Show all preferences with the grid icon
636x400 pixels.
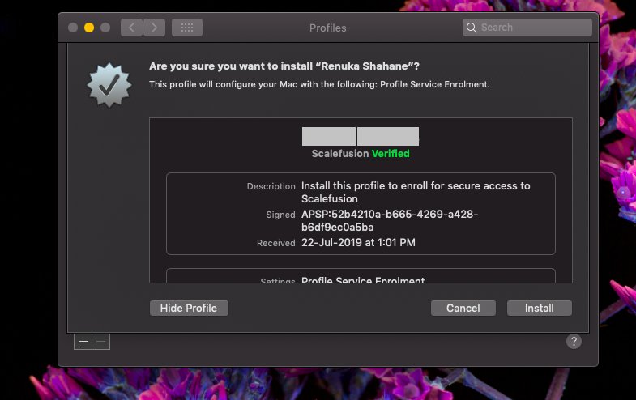click(187, 28)
